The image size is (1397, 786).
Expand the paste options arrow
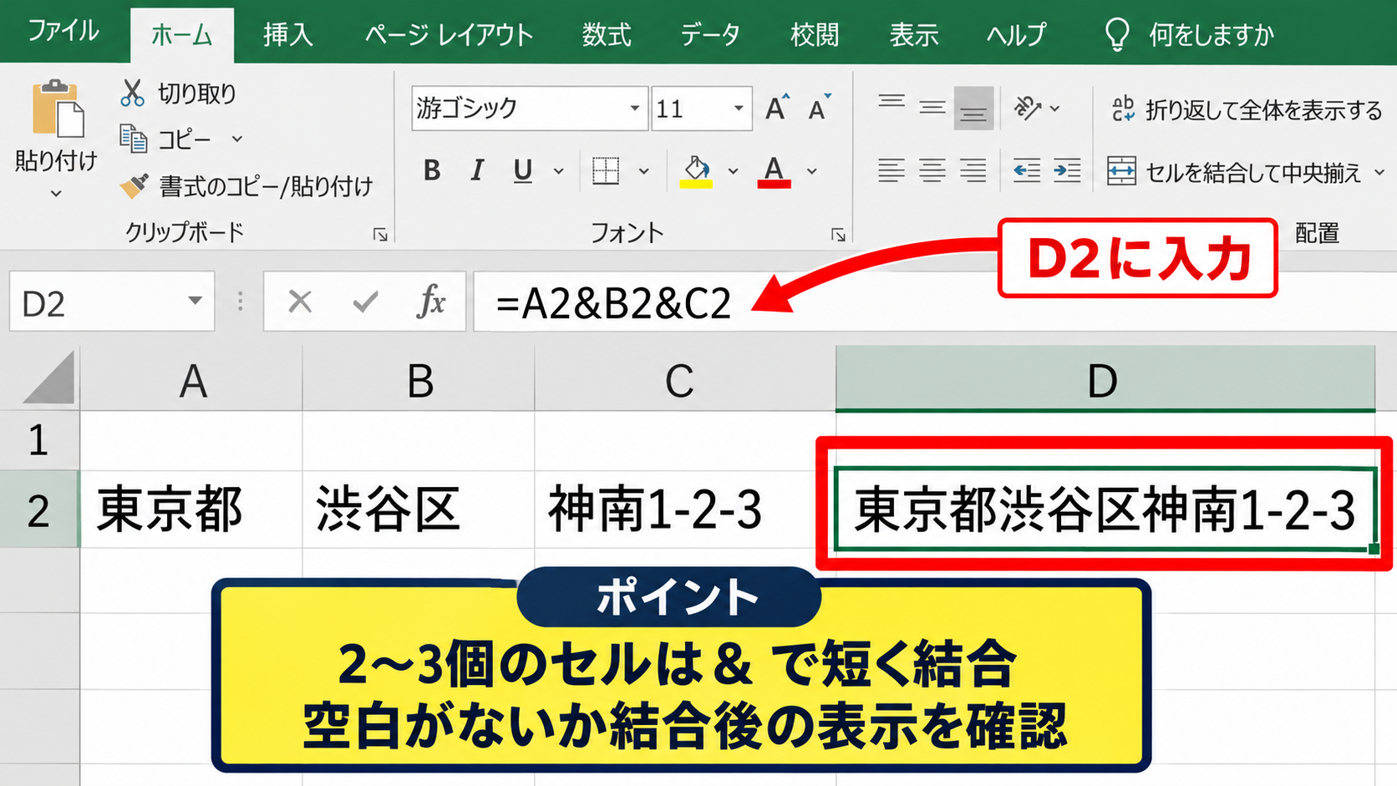(x=56, y=194)
